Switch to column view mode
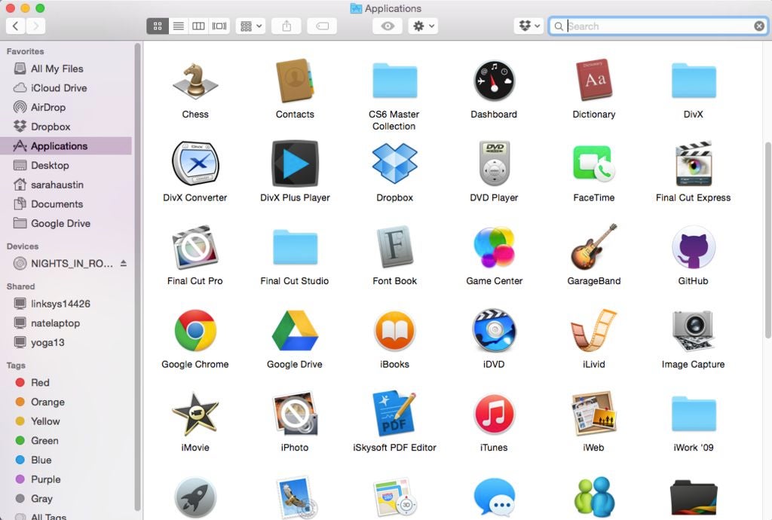Screen dimensions: 772x520 click(x=198, y=26)
